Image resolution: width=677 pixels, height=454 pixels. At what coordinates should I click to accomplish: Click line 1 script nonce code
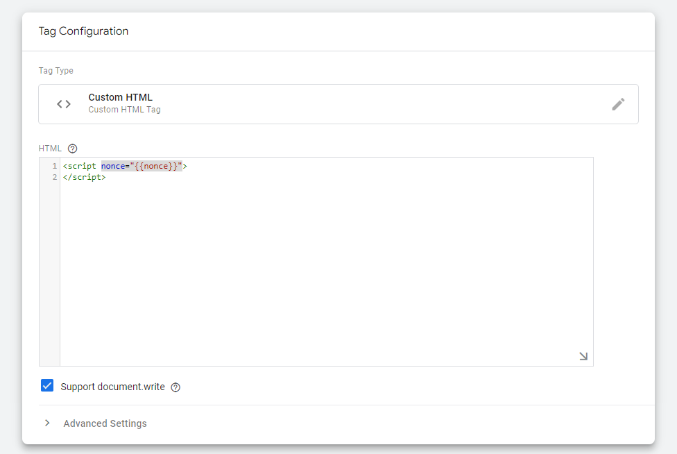point(125,166)
